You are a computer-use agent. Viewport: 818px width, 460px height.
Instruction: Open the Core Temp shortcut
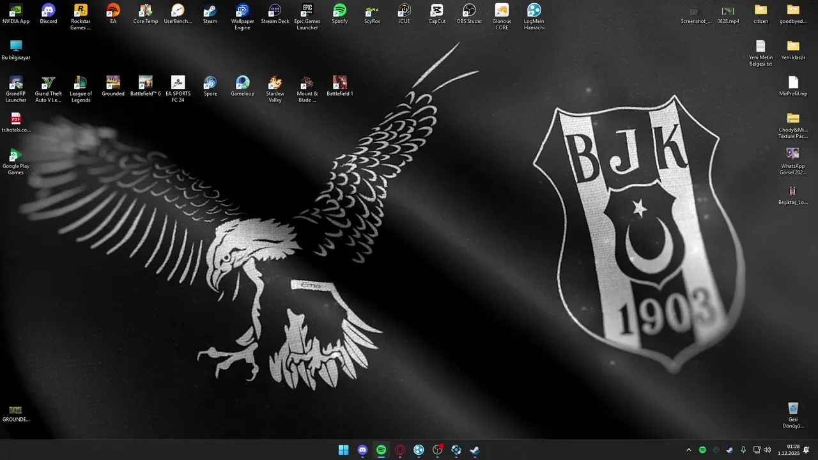click(146, 14)
